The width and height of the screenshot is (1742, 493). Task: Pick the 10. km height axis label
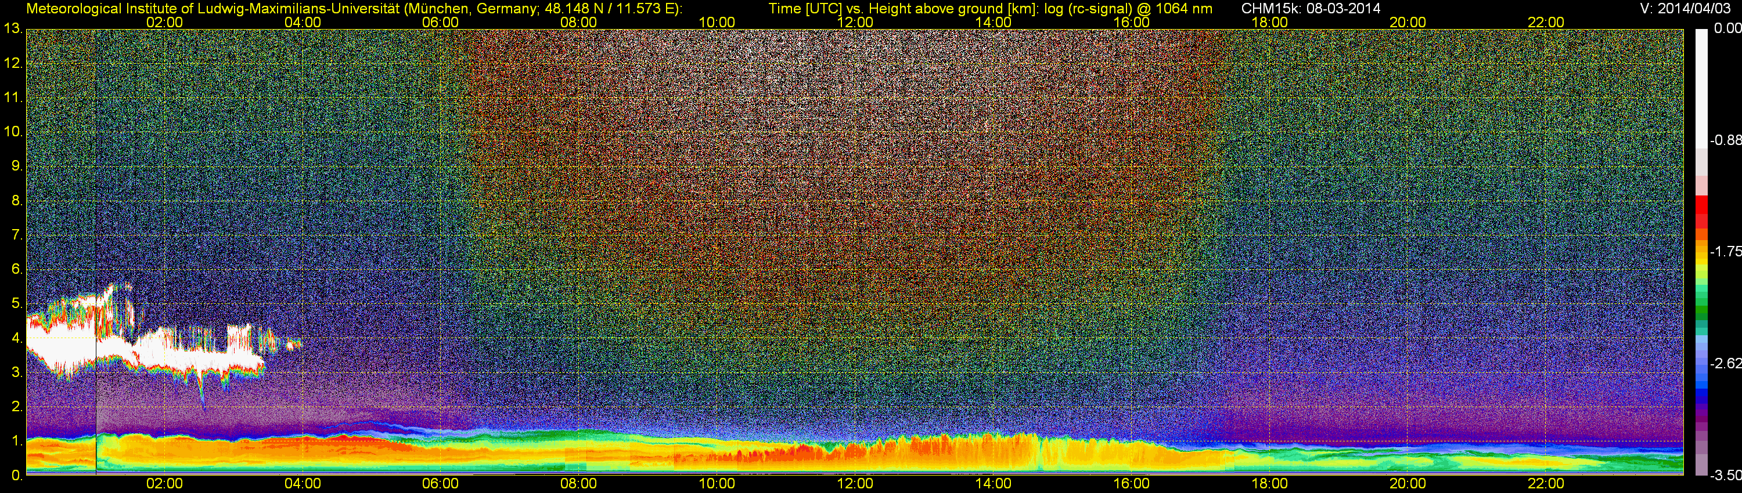14,132
